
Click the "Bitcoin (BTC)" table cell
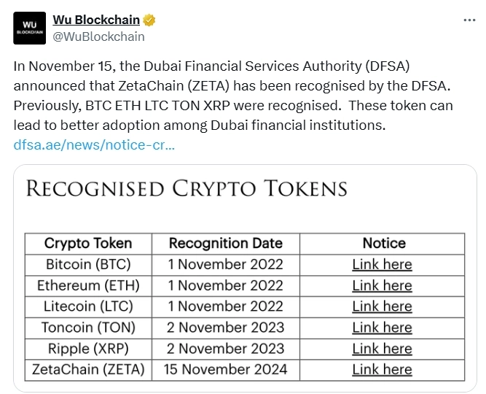click(88, 264)
